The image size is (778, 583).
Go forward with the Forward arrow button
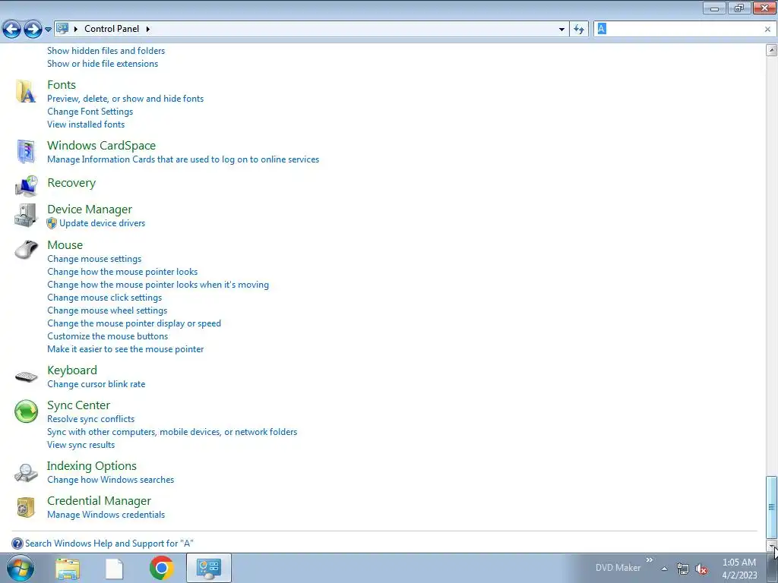(x=33, y=30)
